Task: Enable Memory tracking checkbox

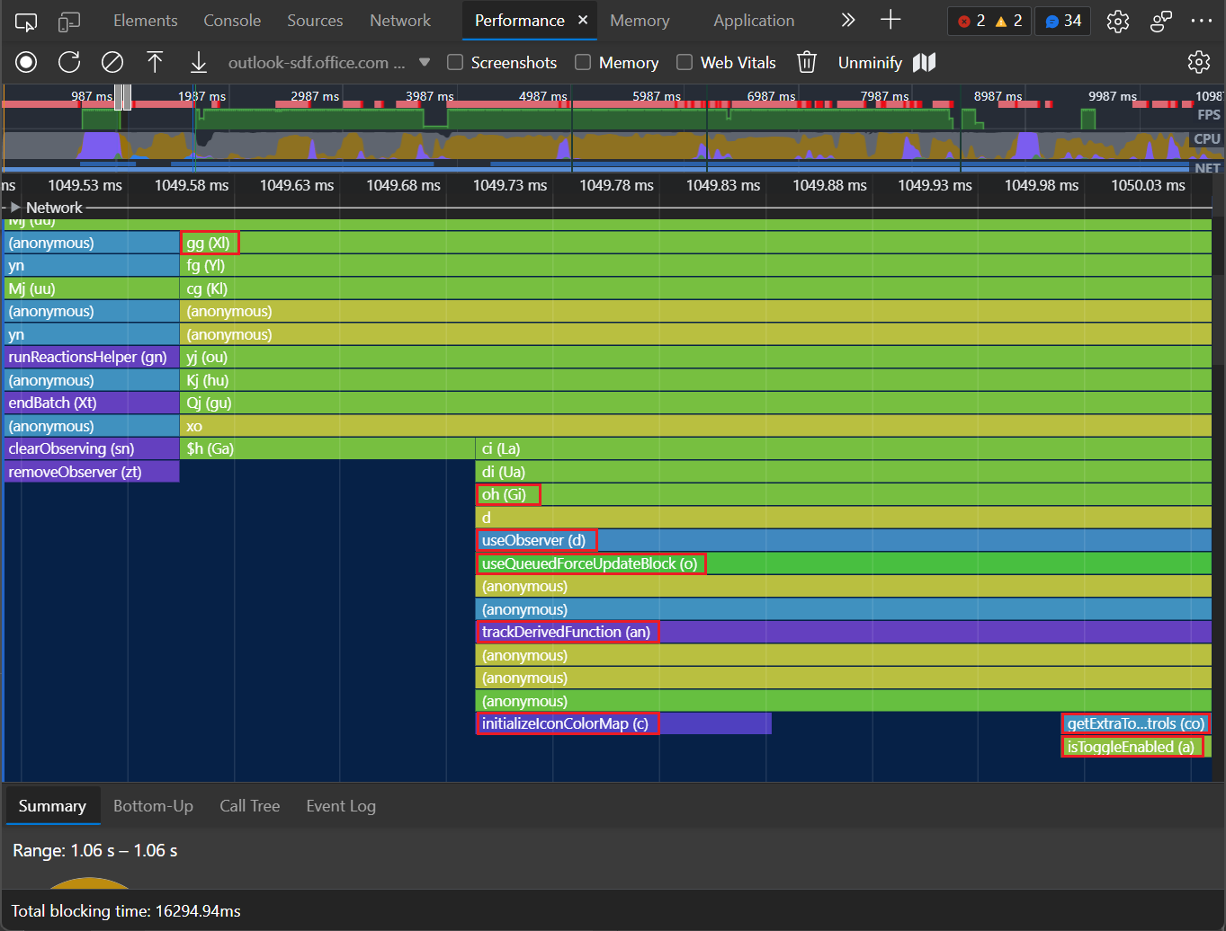Action: pyautogui.click(x=581, y=62)
